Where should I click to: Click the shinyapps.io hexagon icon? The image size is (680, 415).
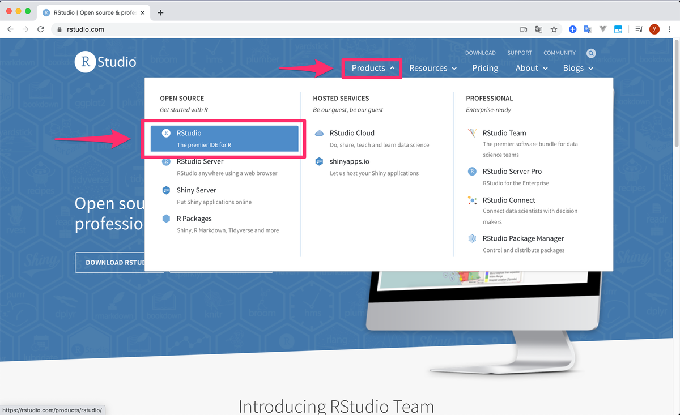pyautogui.click(x=319, y=161)
